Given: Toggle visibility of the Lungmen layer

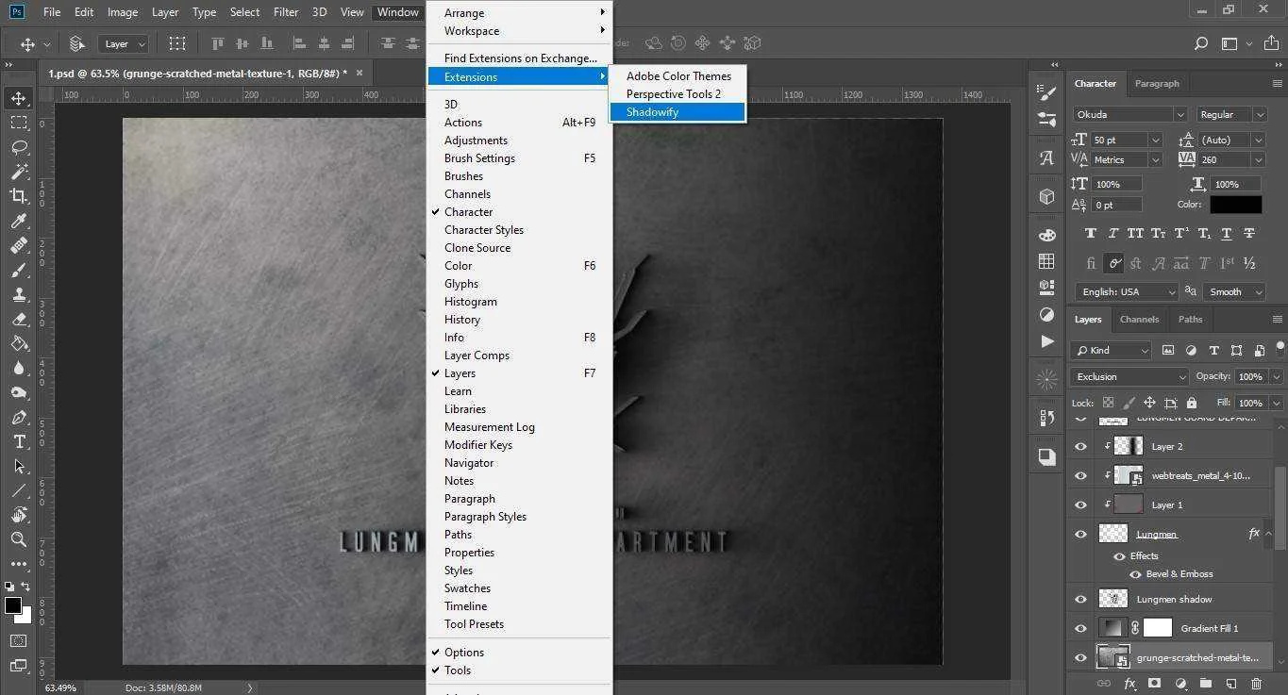Looking at the screenshot, I should (x=1080, y=534).
